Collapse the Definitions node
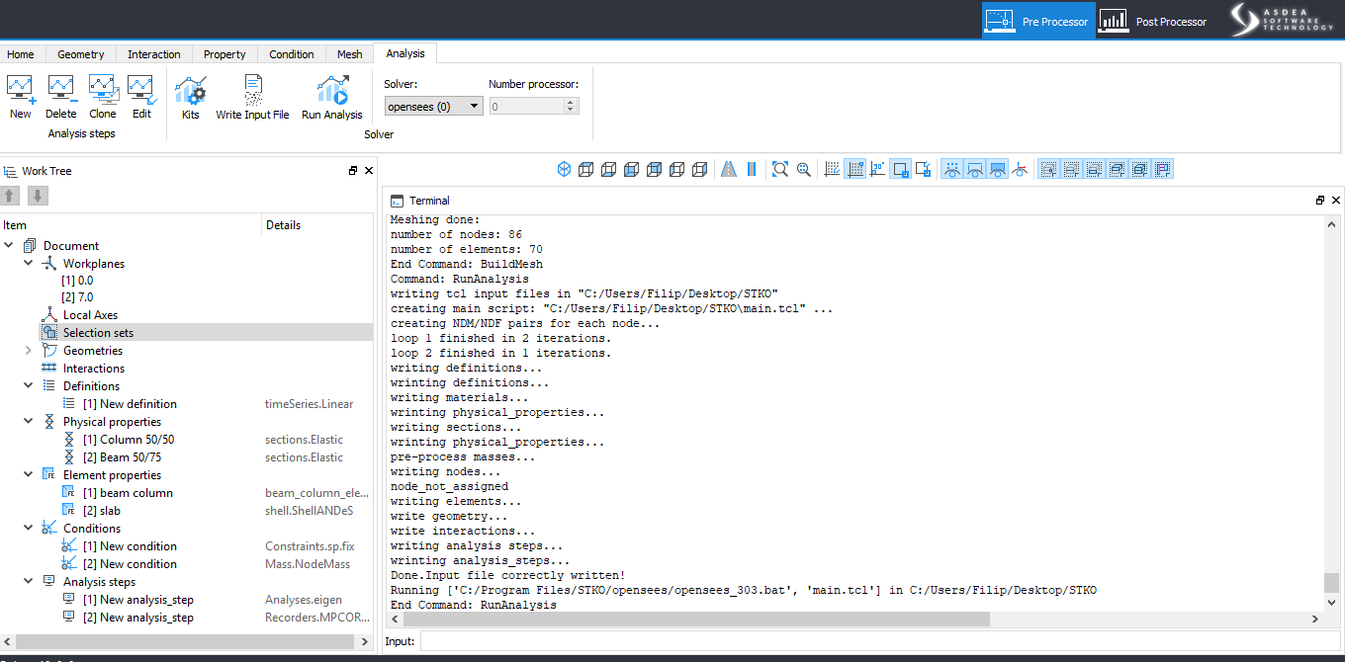The image size is (1345, 662). click(29, 386)
